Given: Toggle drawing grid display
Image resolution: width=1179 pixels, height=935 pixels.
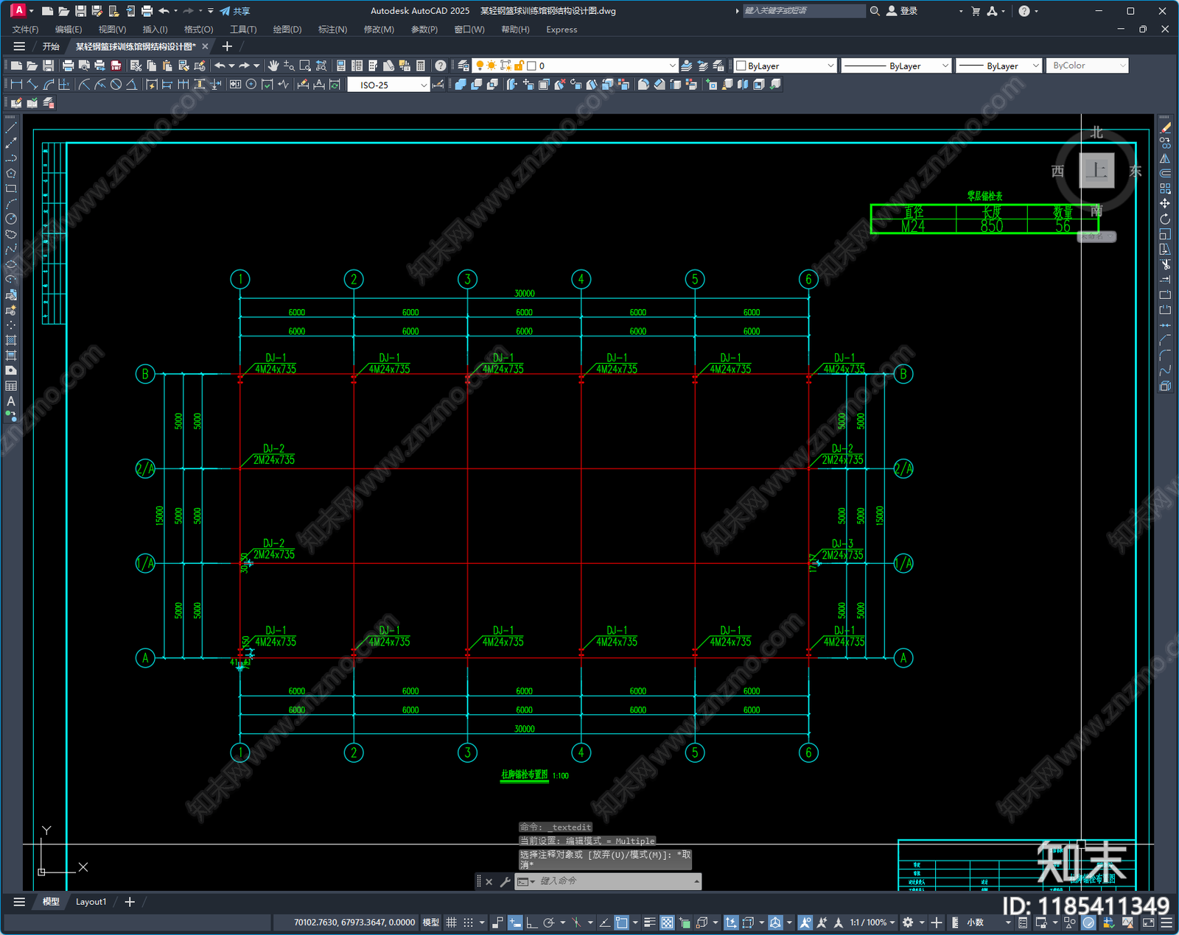Looking at the screenshot, I should tap(451, 922).
